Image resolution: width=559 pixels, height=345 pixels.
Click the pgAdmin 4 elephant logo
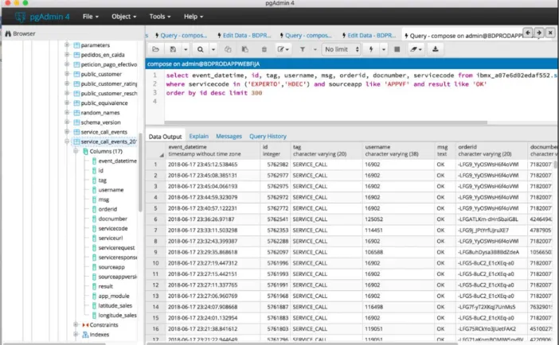click(x=21, y=17)
